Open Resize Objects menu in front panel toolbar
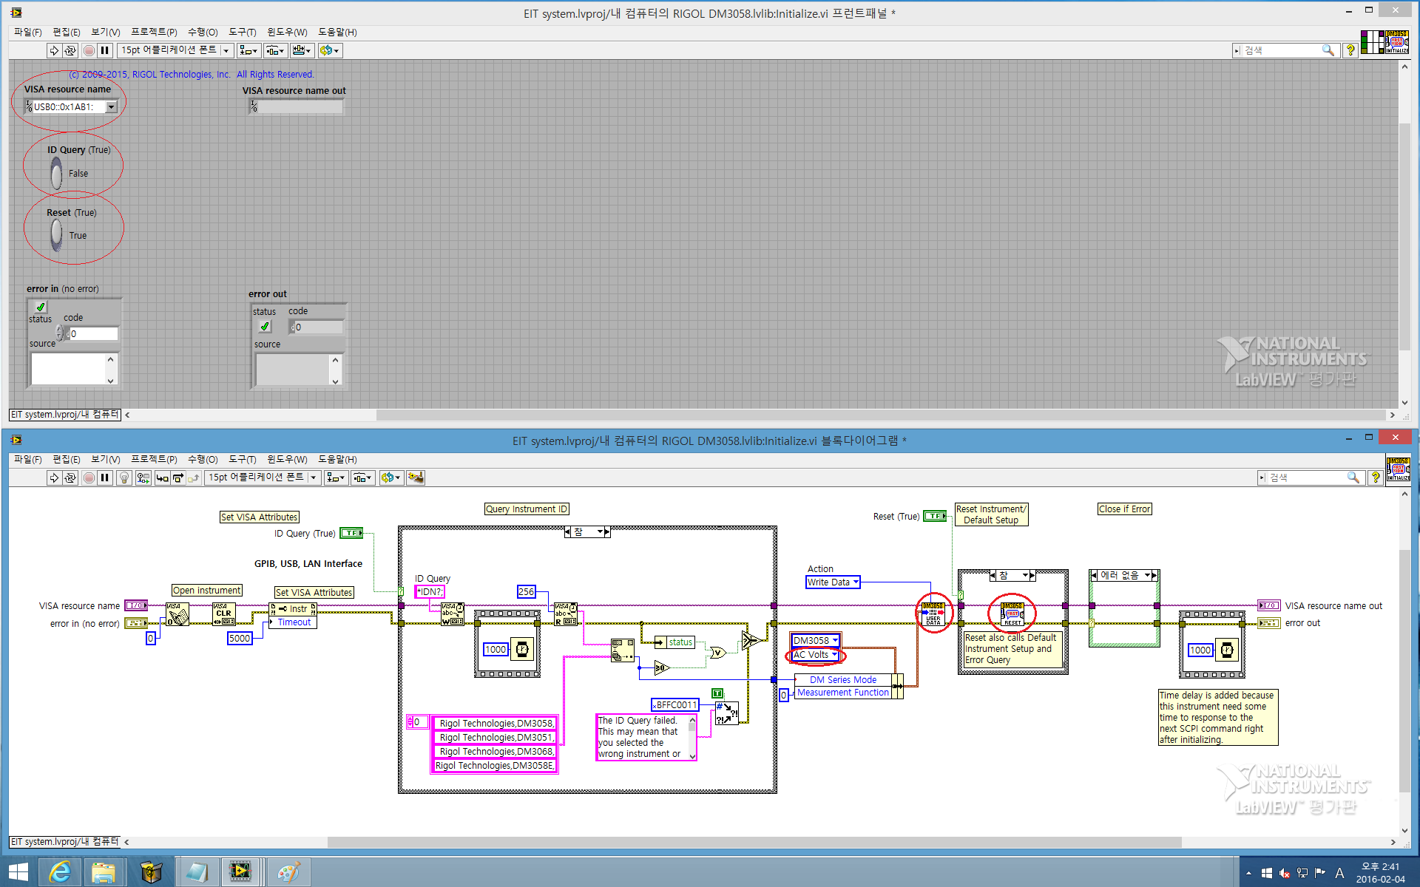This screenshot has height=887, width=1420. pyautogui.click(x=302, y=50)
